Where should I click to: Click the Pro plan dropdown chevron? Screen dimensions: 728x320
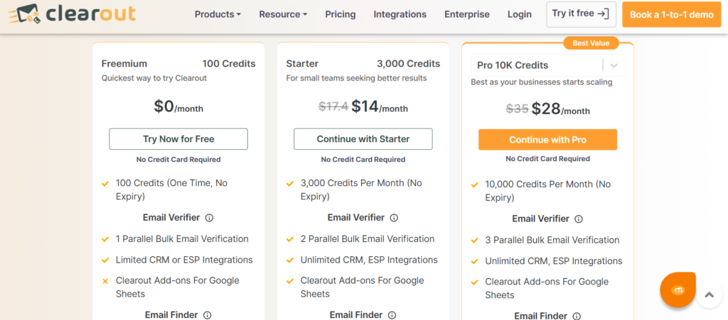tap(614, 65)
